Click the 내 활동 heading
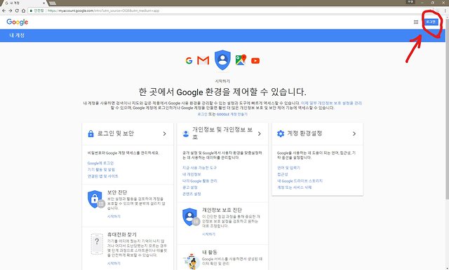This screenshot has height=270, width=449. [x=210, y=253]
